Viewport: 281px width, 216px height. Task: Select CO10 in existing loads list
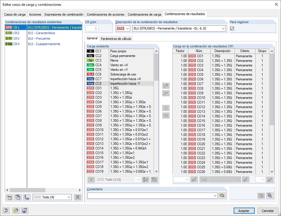pyautogui.click(x=120, y=130)
